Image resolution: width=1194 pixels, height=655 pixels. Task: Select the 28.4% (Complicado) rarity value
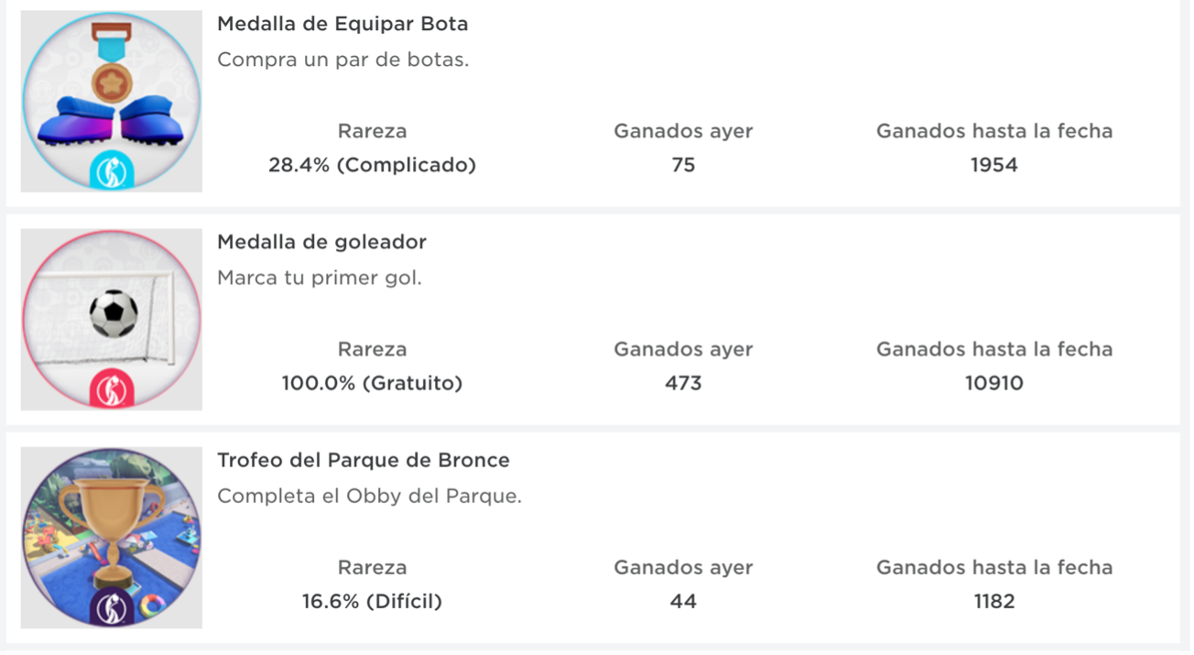[x=372, y=165]
